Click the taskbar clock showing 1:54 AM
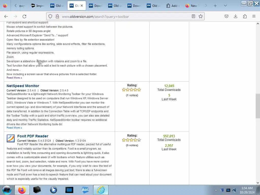 pyautogui.click(x=247, y=190)
